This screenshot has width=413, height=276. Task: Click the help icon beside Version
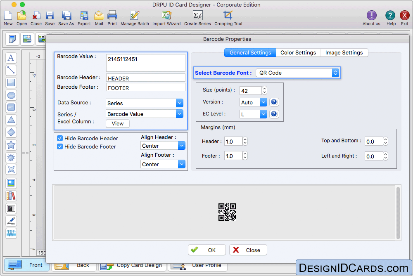tap(274, 102)
